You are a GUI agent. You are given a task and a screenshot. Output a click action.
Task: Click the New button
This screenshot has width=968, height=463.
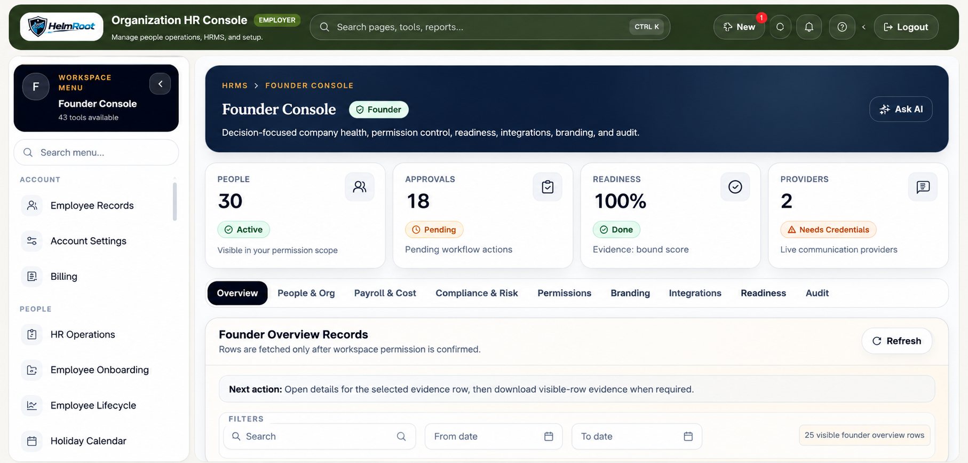(739, 27)
